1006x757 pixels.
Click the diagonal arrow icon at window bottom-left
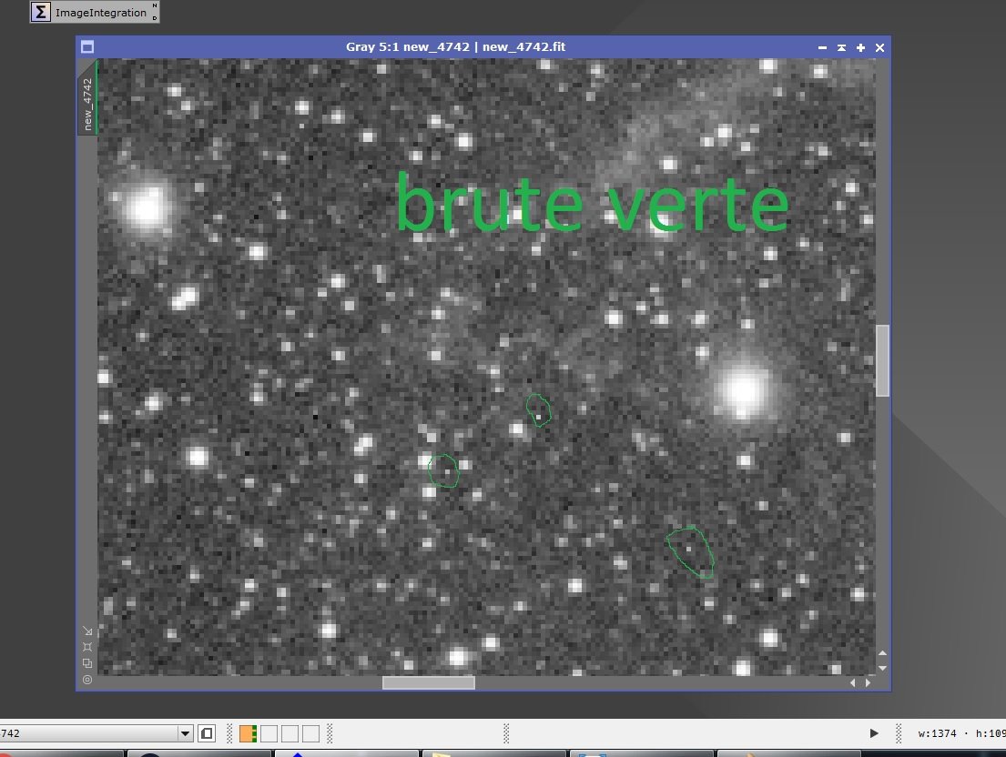88,631
